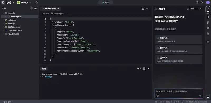Click the new file icon in file panel

pyautogui.click(x=32, y=8)
